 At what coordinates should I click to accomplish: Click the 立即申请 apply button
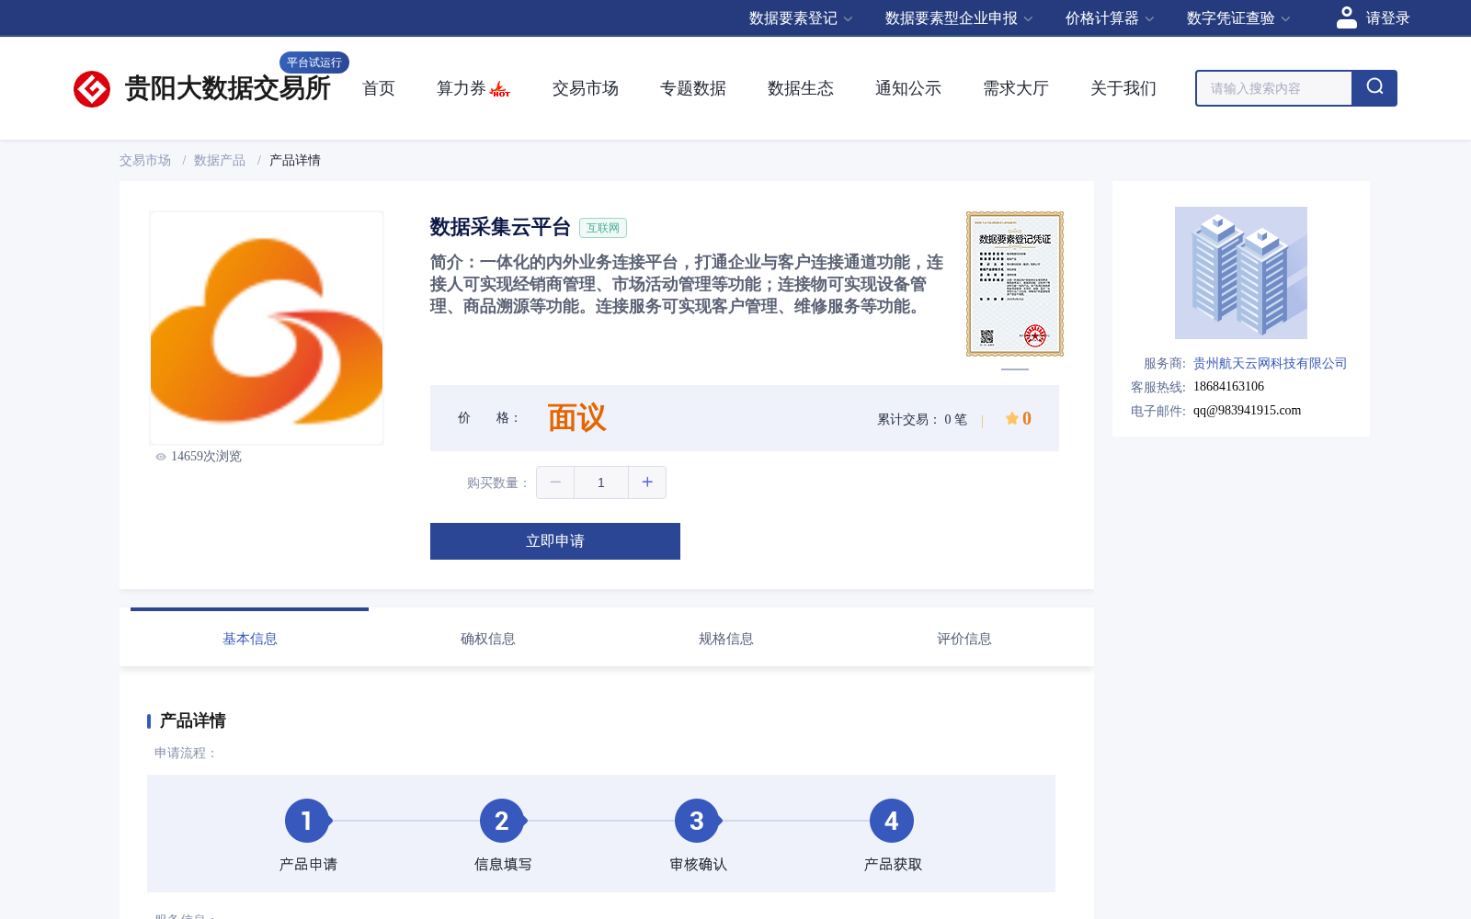[x=555, y=541]
